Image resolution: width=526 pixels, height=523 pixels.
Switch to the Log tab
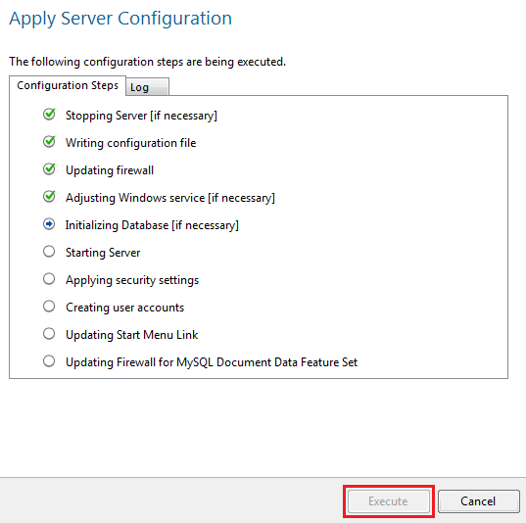(147, 87)
